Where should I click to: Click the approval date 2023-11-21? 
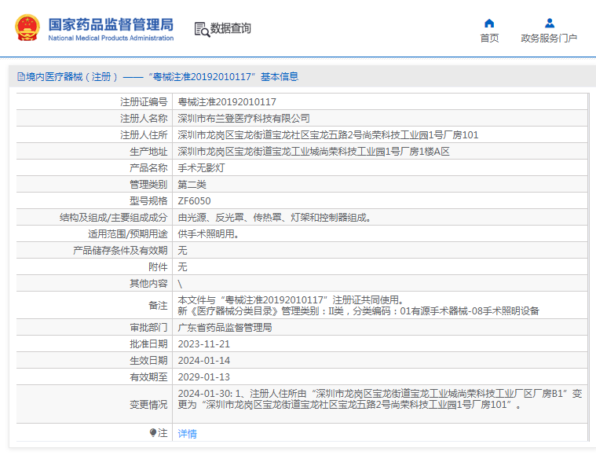tap(204, 344)
